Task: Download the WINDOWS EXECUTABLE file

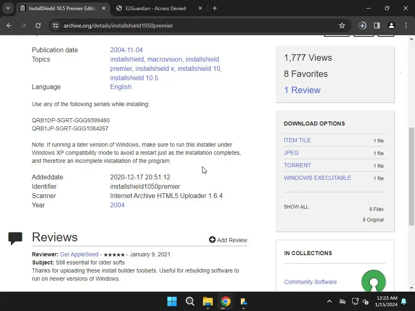Action: [x=317, y=178]
